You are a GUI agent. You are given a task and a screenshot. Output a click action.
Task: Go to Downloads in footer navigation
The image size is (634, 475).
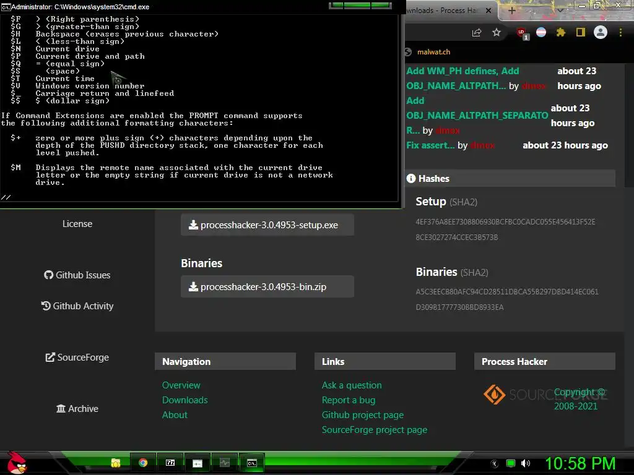click(x=185, y=400)
